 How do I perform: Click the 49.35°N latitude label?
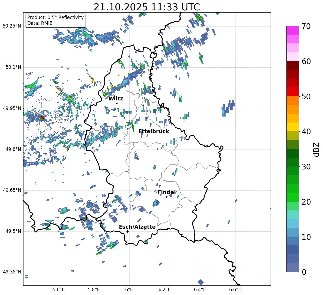[12, 272]
